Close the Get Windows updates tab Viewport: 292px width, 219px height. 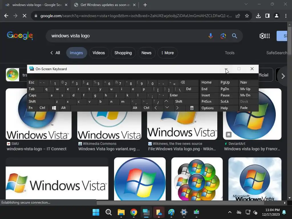coord(134,5)
